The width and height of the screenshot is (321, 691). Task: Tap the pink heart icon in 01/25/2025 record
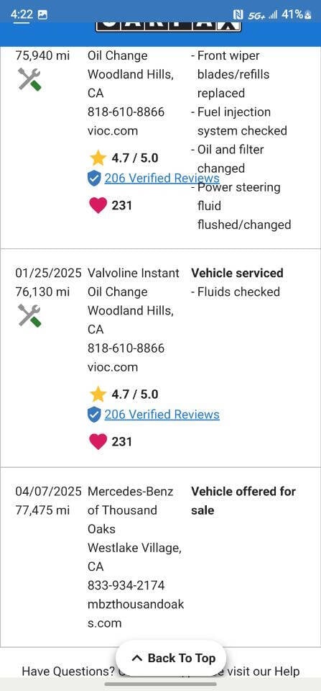(x=98, y=441)
